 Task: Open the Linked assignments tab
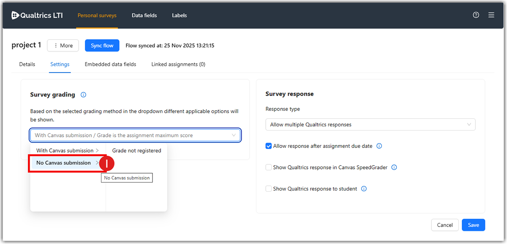pos(178,64)
